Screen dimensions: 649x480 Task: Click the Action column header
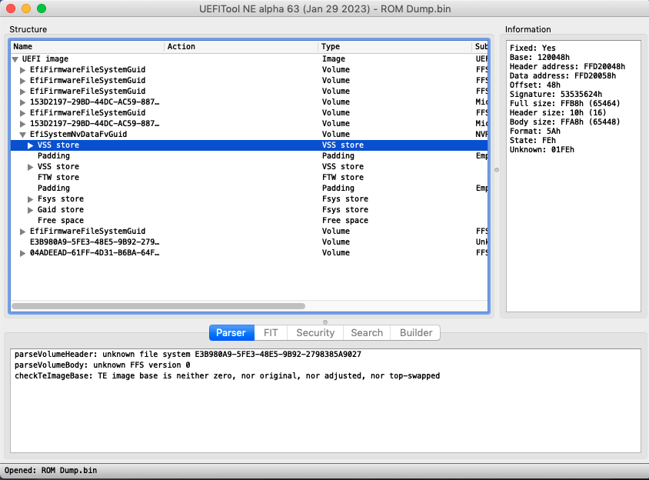241,46
